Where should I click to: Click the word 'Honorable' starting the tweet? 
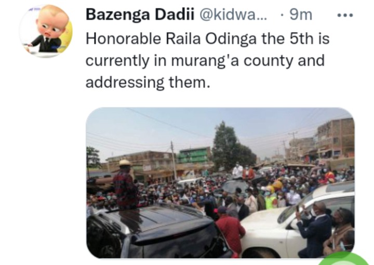123,38
